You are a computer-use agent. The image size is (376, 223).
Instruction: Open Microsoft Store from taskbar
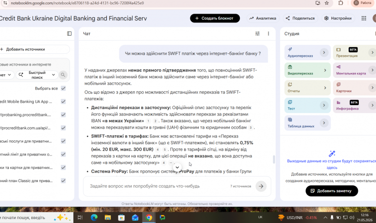tap(121, 218)
